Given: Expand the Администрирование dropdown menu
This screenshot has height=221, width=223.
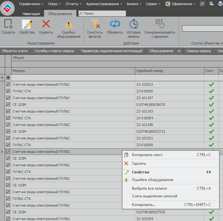Looking at the screenshot, I should 104,4.
